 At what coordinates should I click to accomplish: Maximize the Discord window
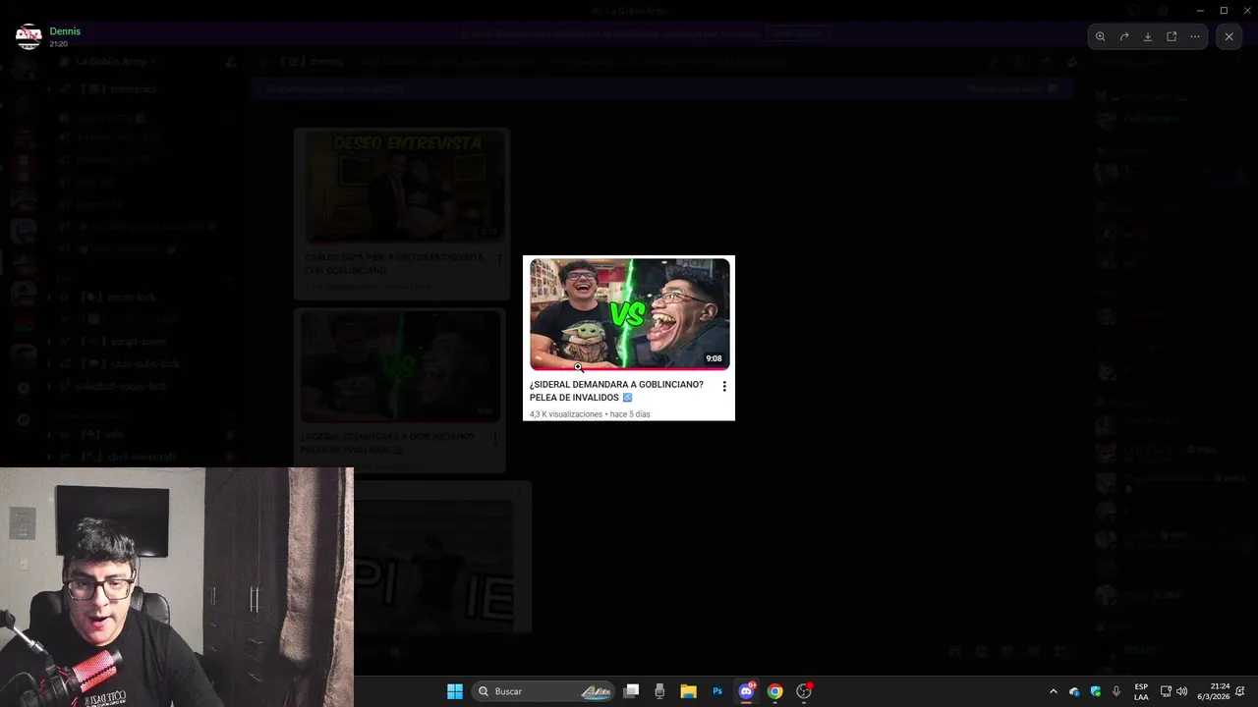[1224, 10]
